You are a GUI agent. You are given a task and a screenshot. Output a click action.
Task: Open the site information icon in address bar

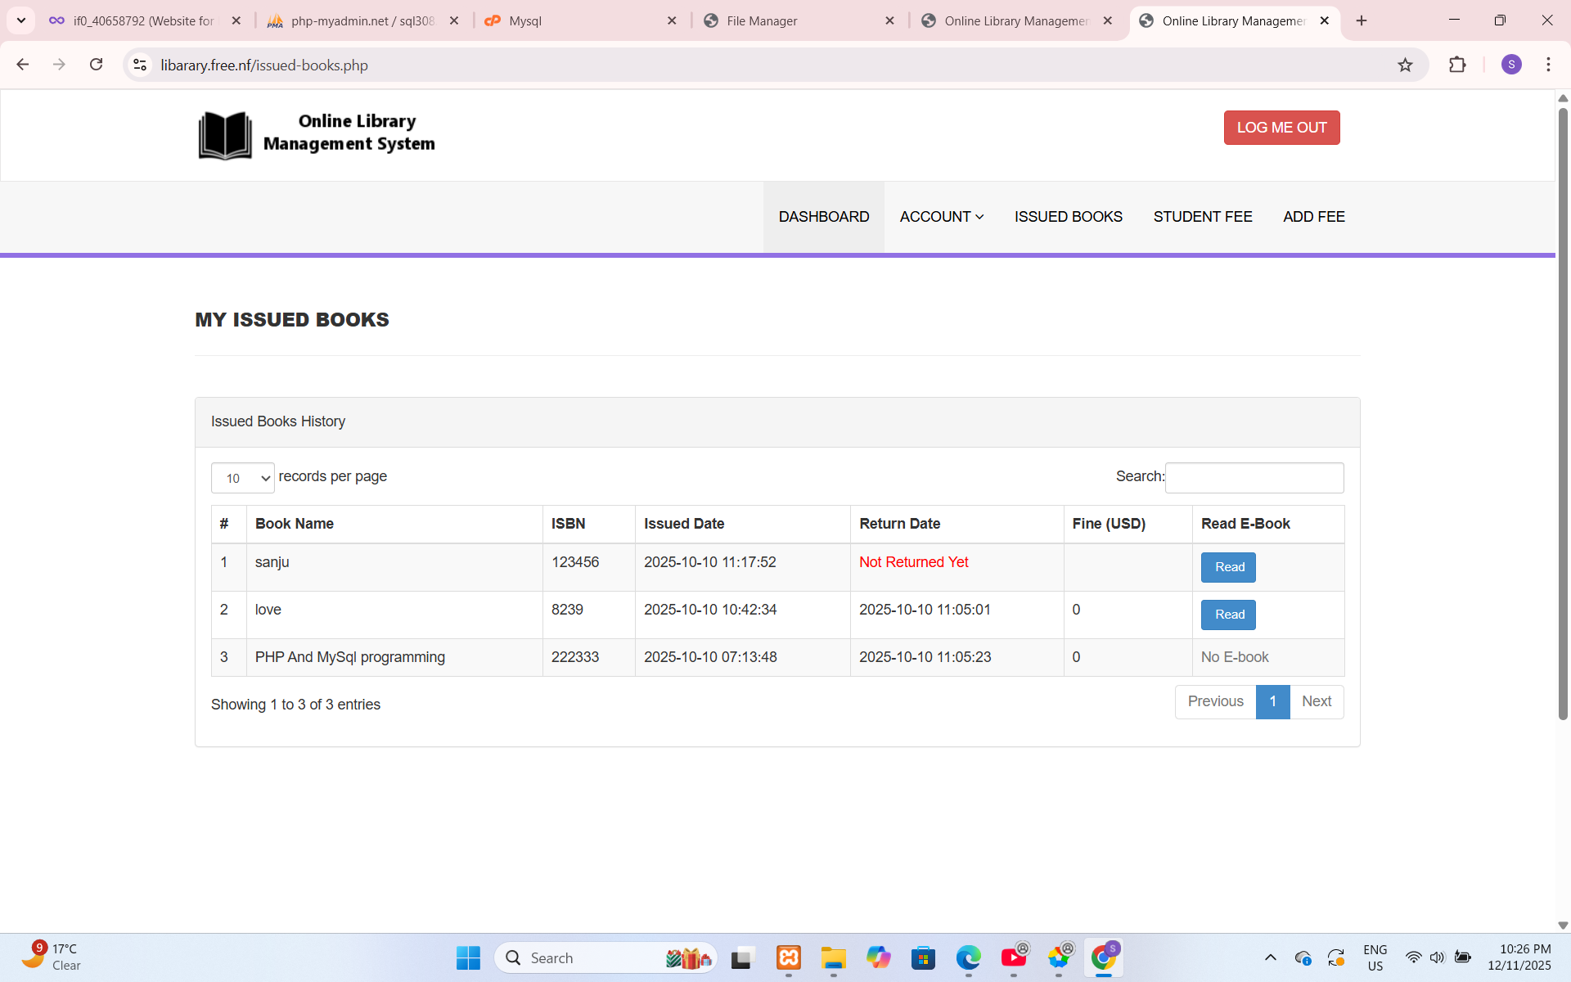tap(140, 65)
